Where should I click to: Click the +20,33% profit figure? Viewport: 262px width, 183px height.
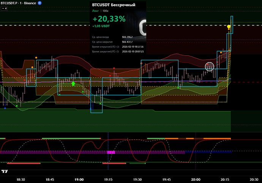(109, 19)
